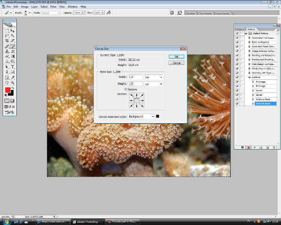
Task: Delete action using the trash icon
Action: (274, 147)
